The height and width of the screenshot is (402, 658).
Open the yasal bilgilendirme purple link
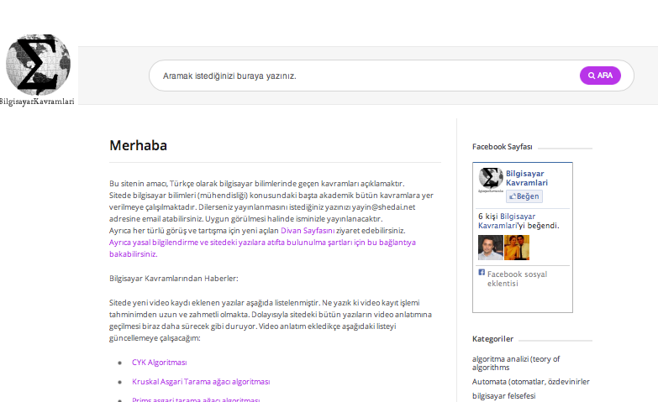262,248
